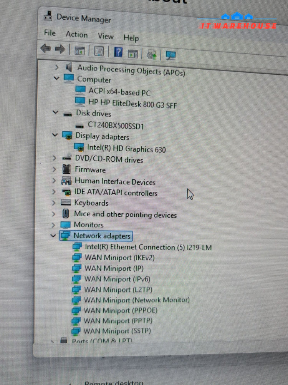Click the Monitors category icon
Screen dimensions: 288x385
click(x=65, y=224)
